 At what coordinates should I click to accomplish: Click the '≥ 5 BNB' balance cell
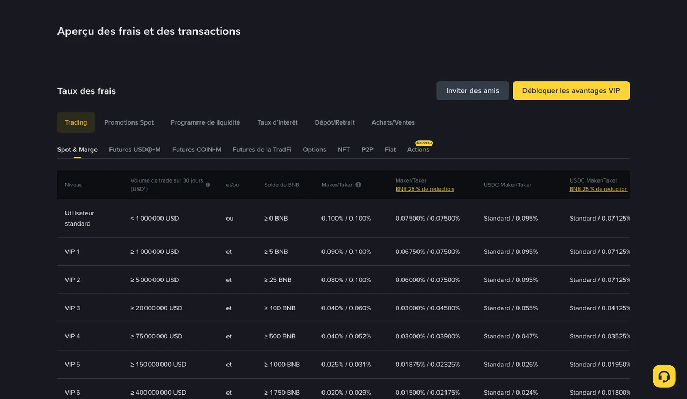click(276, 252)
